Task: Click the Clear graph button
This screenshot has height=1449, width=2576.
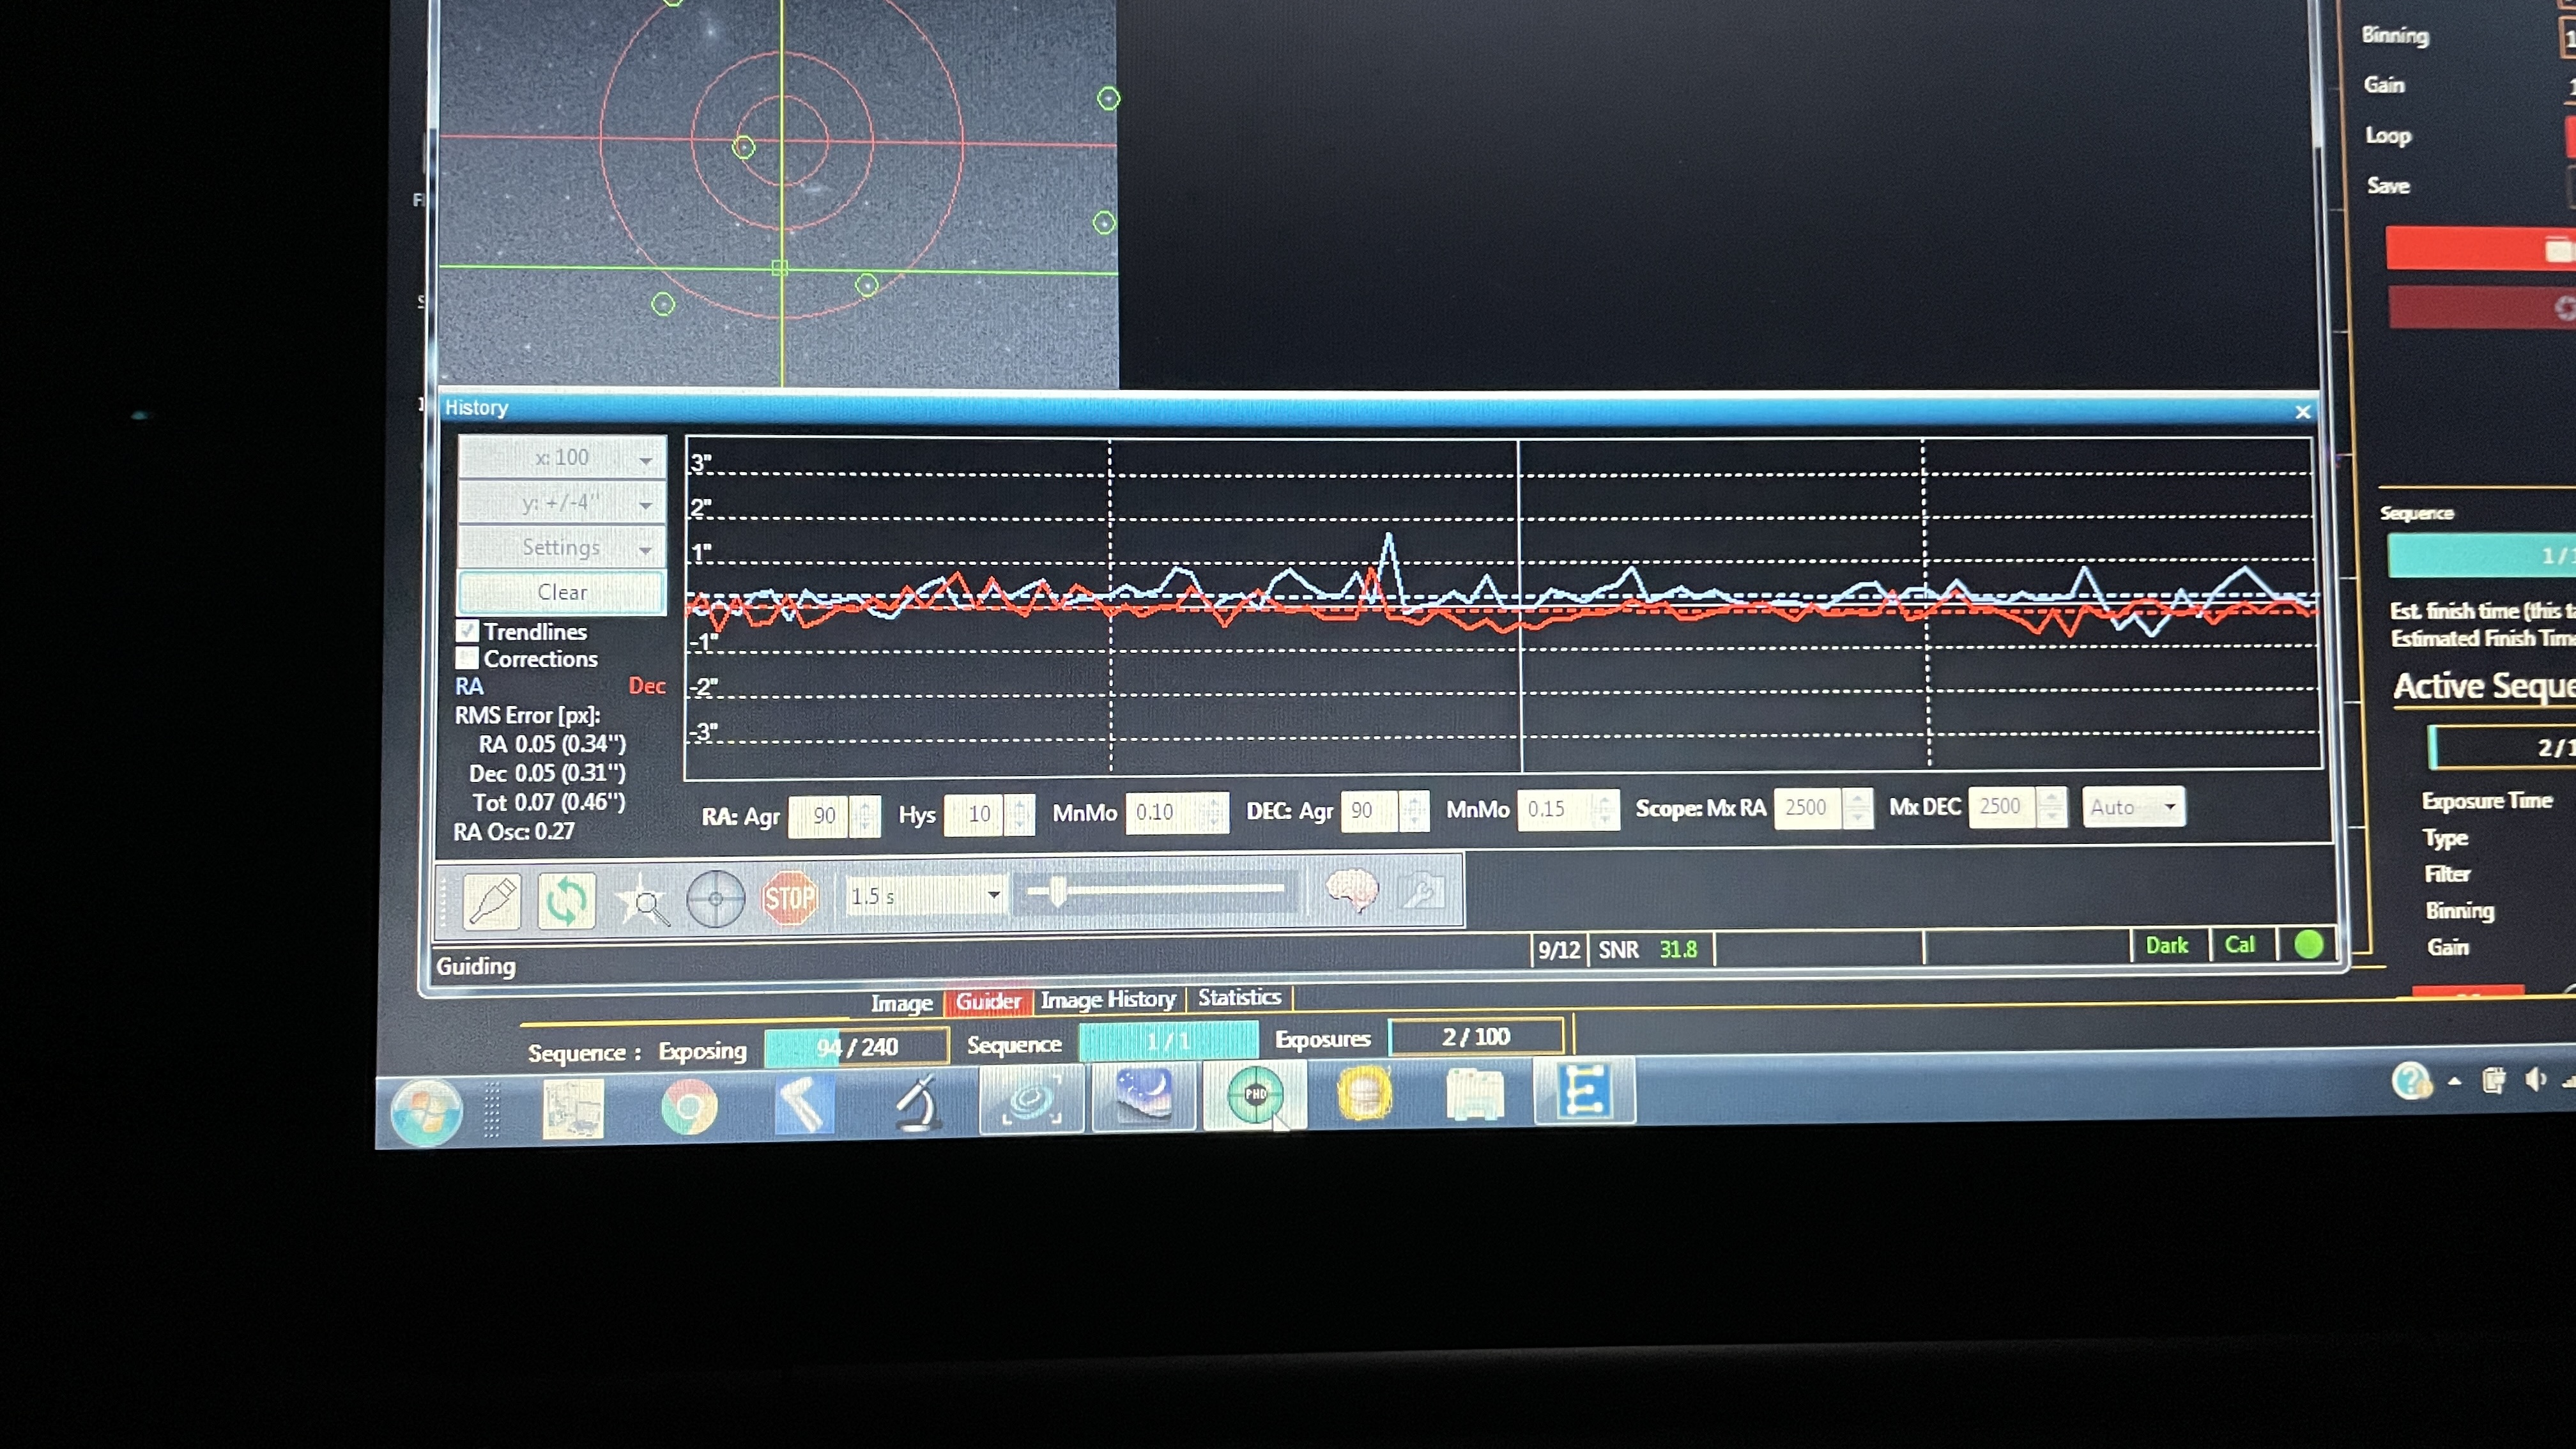Action: [562, 592]
